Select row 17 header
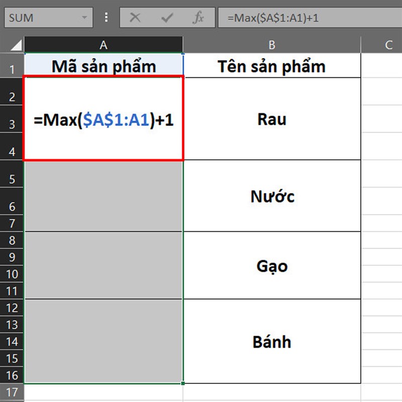 click(x=13, y=390)
